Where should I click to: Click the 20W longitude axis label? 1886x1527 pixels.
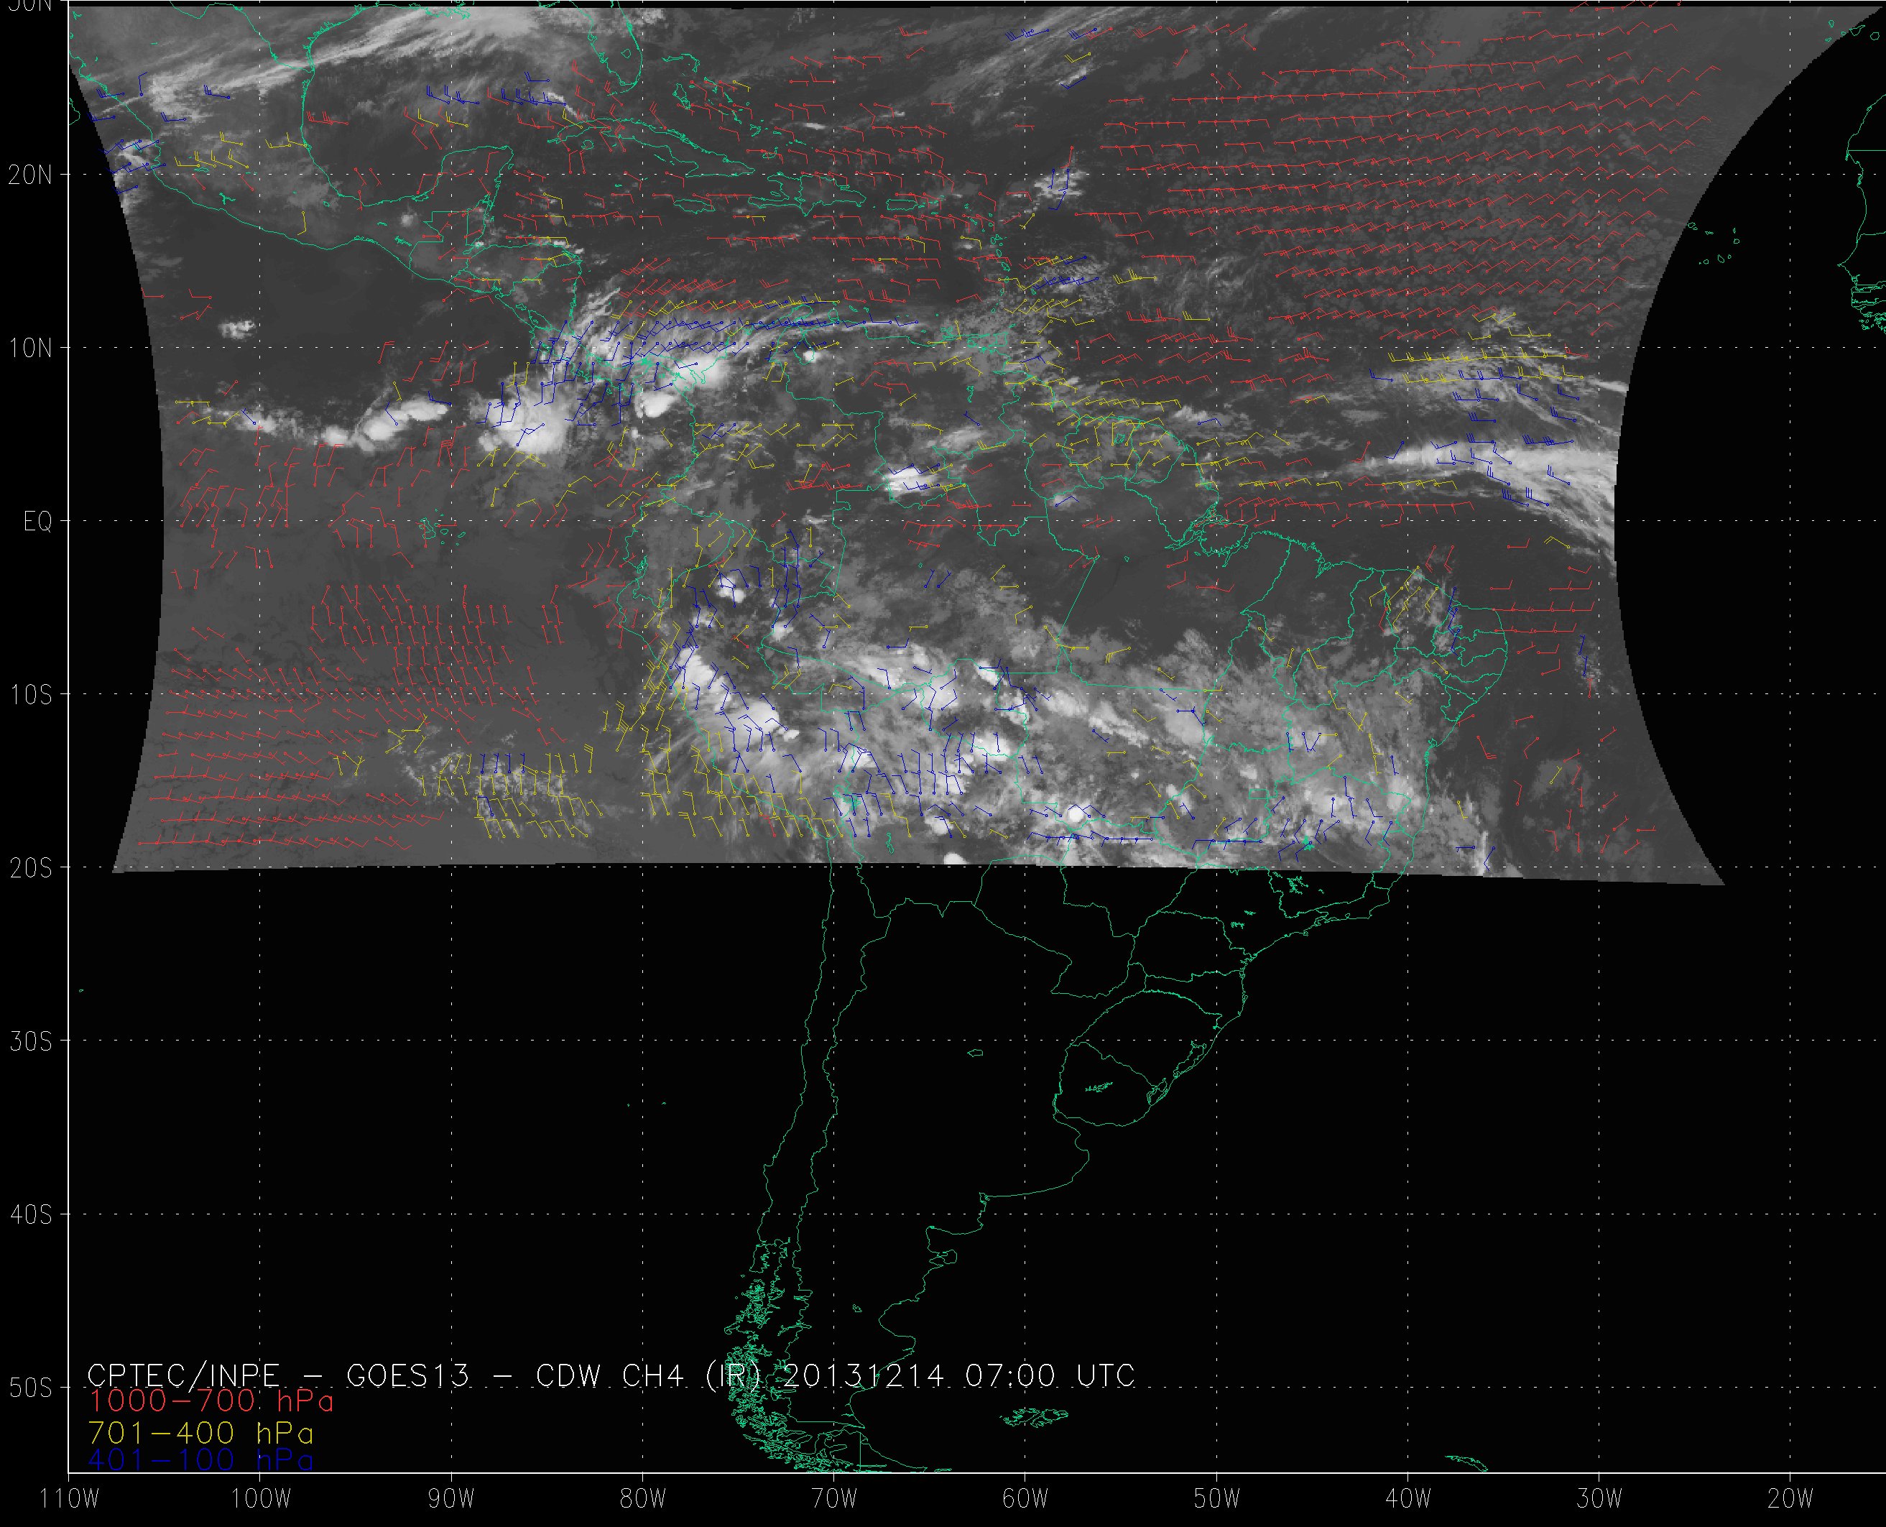coord(1790,1499)
